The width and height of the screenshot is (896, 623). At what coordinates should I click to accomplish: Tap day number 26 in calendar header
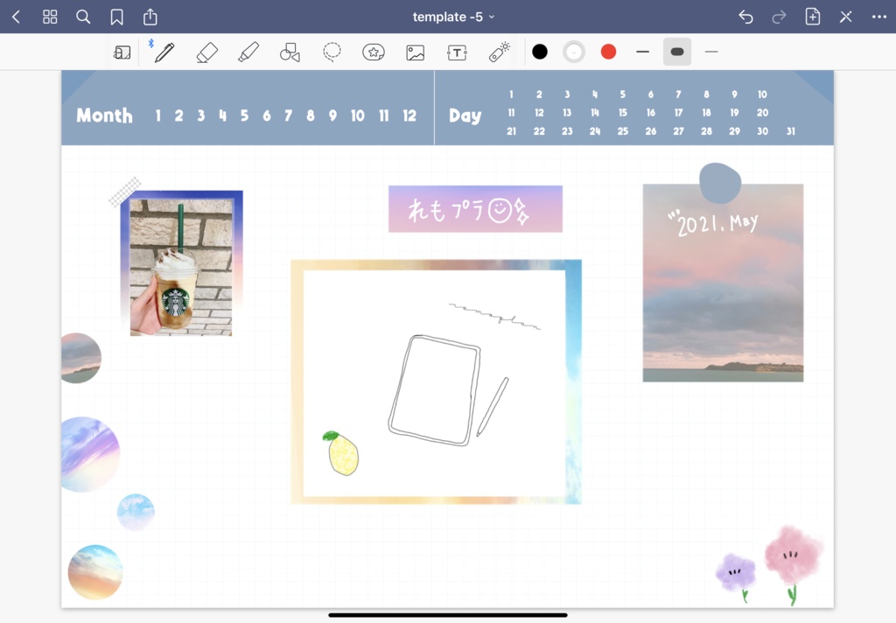click(x=651, y=131)
